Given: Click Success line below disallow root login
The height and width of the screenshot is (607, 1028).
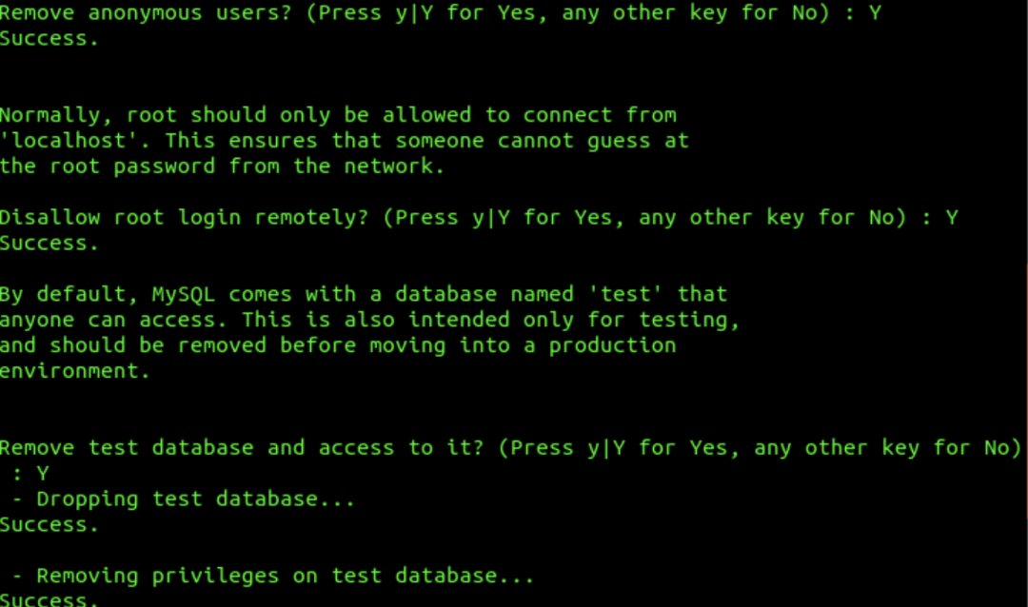Looking at the screenshot, I should [x=49, y=244].
